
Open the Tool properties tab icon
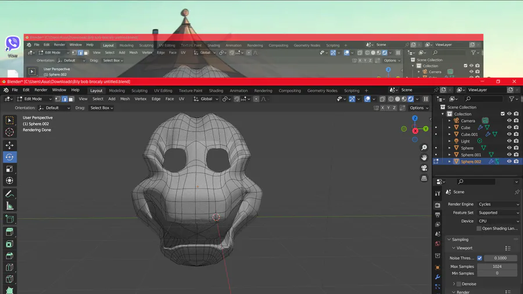click(x=438, y=193)
